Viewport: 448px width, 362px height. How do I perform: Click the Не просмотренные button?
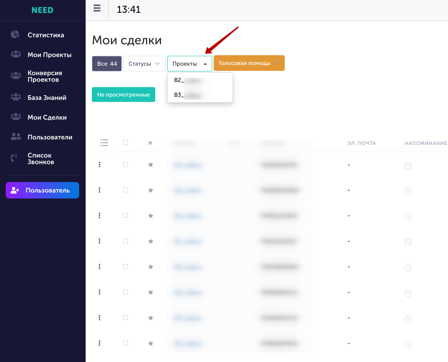(x=124, y=95)
